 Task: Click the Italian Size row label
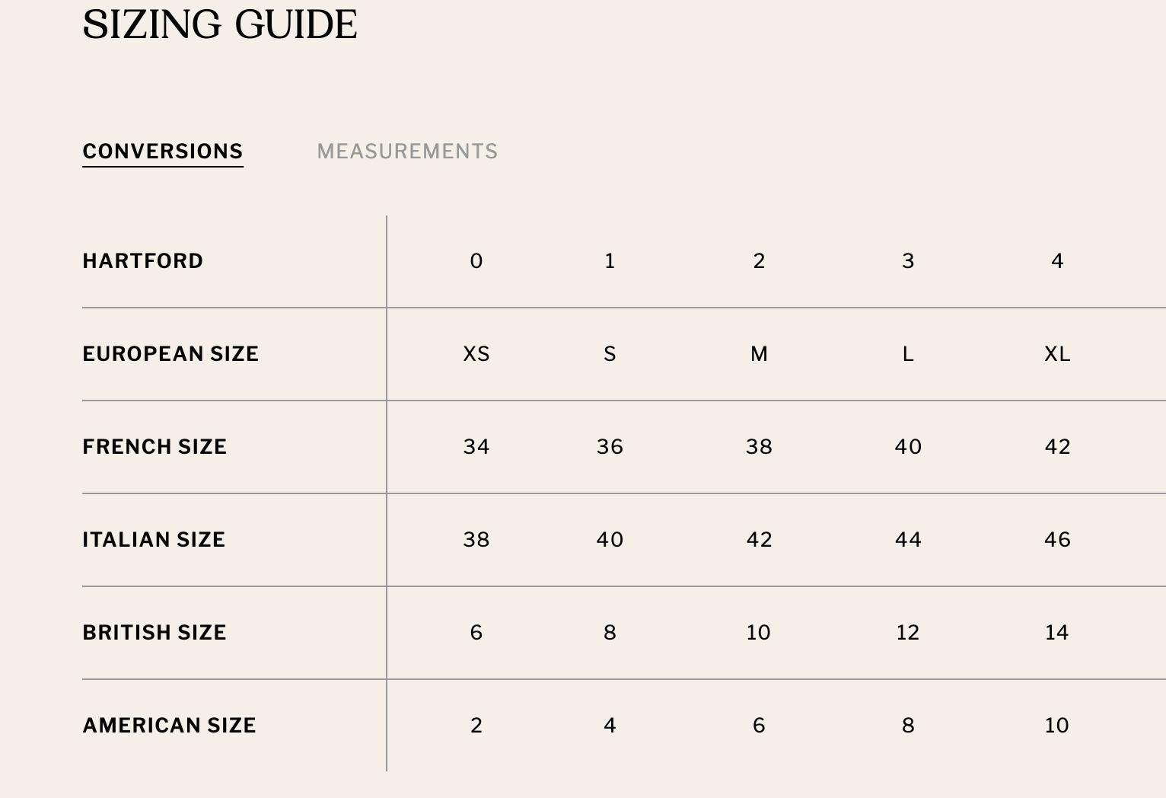pyautogui.click(x=154, y=540)
